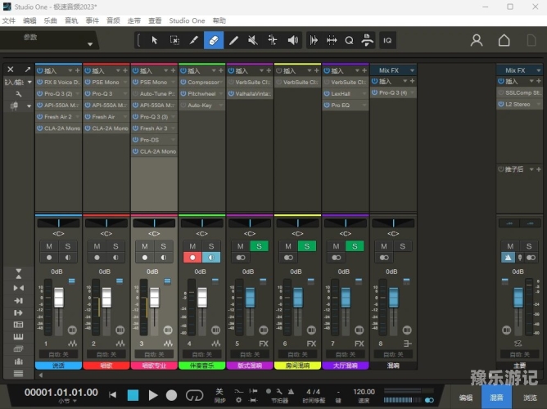Image resolution: width=547 pixels, height=409 pixels.
Task: Disable record arm on channel 4
Action: click(192, 258)
